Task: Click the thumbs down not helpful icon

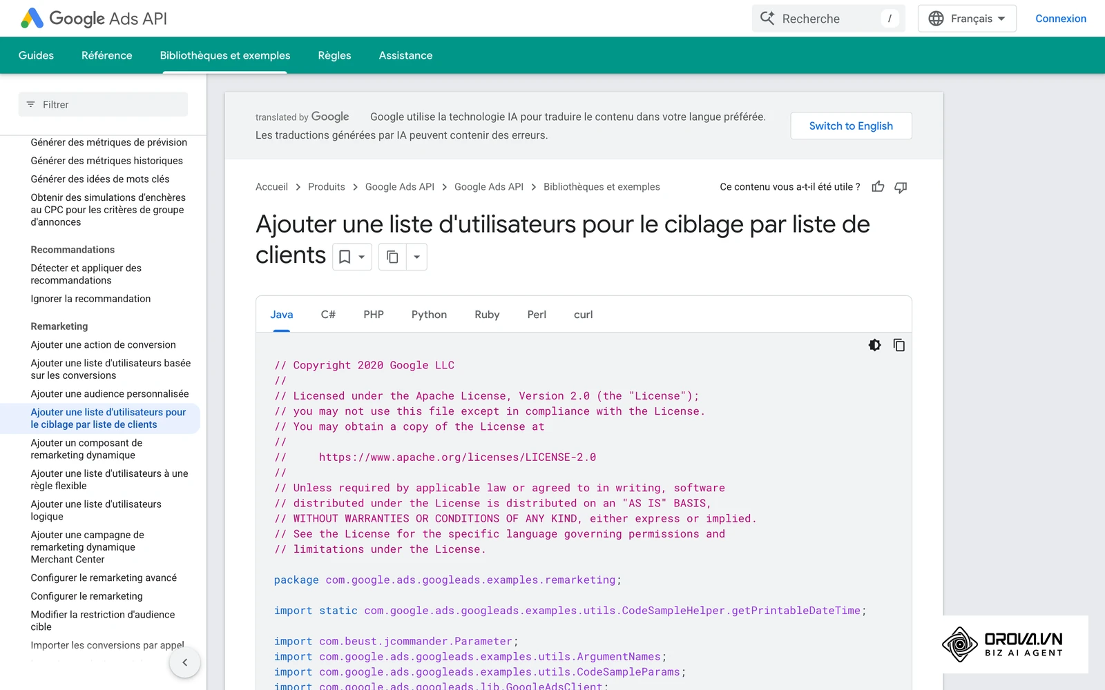Action: (x=901, y=187)
